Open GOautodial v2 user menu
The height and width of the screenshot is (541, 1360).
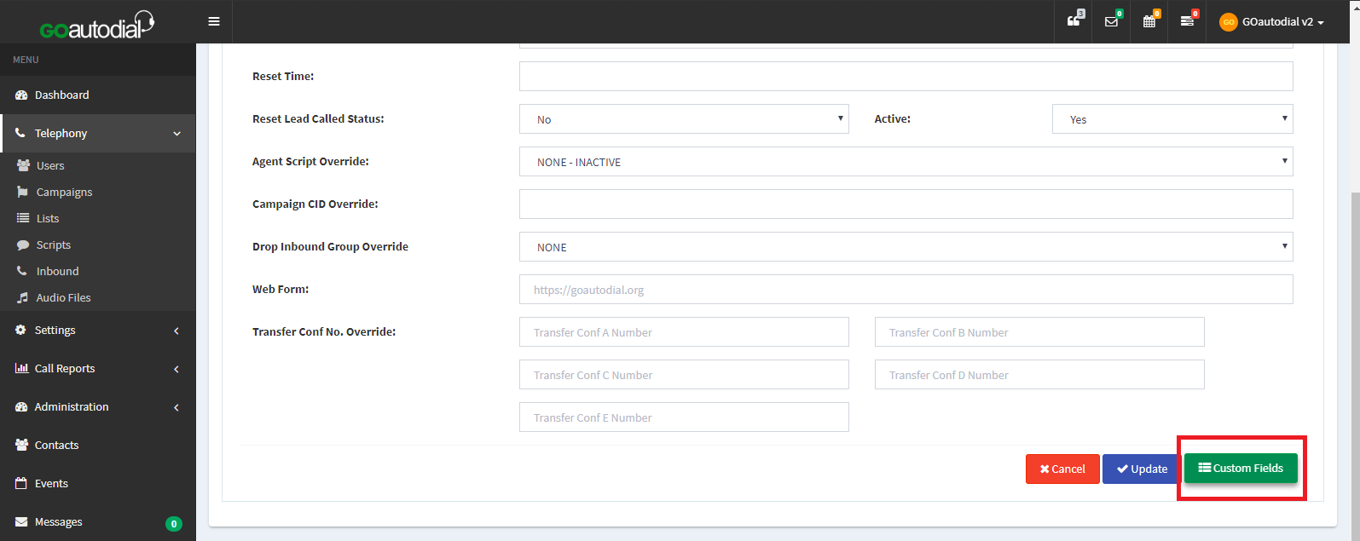(1271, 22)
